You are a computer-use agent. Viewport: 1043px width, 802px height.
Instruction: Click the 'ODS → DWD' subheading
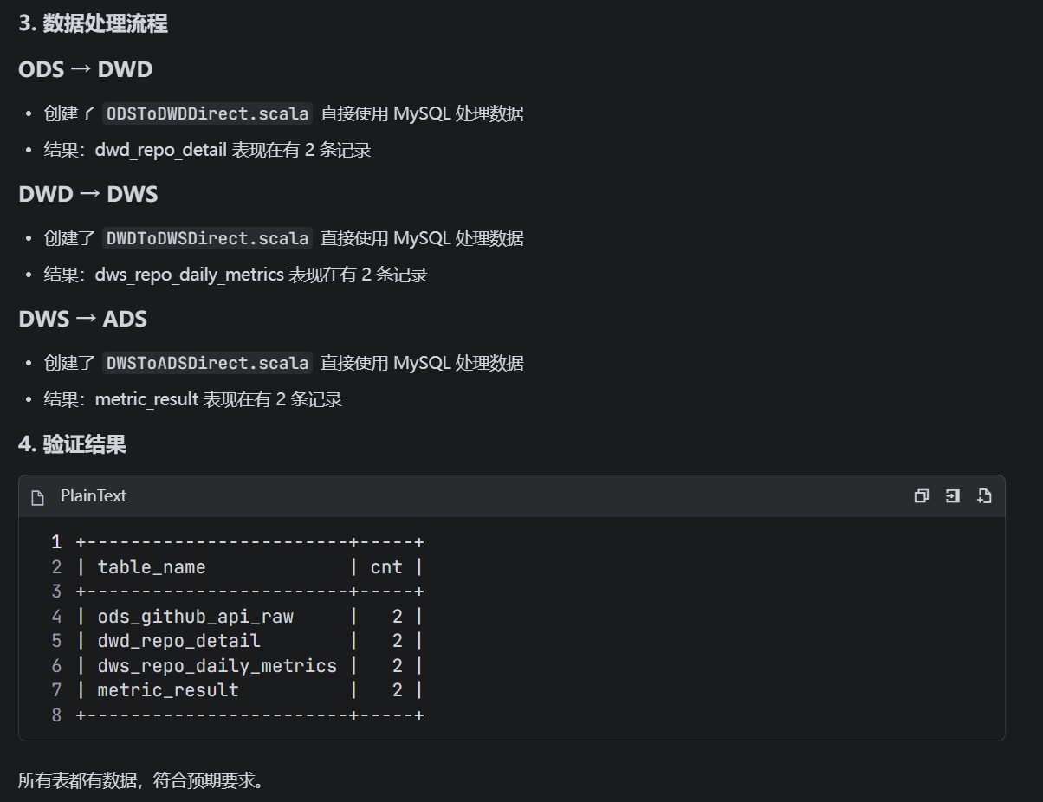point(86,69)
